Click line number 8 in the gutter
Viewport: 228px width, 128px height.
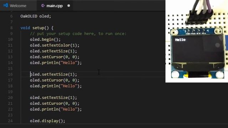pyautogui.click(x=11, y=28)
